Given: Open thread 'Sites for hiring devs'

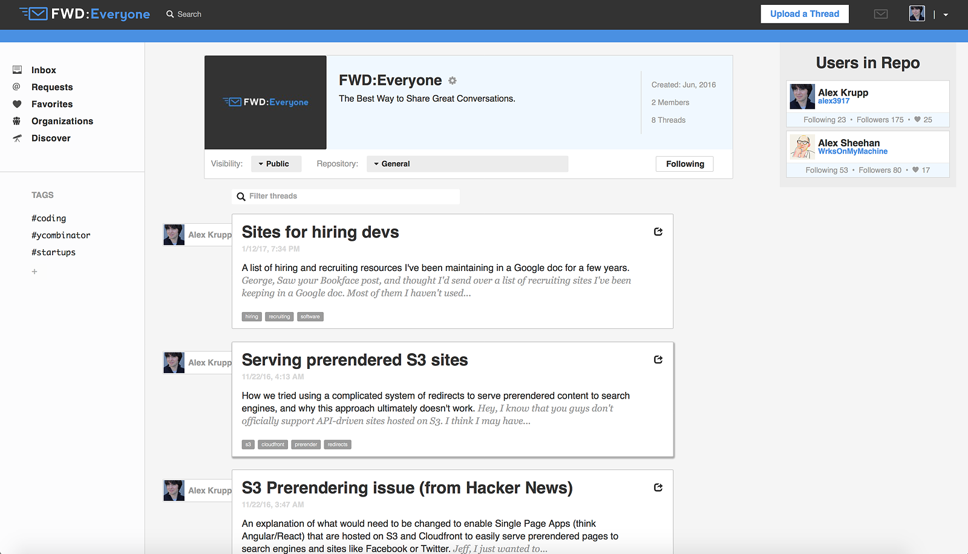Looking at the screenshot, I should coord(320,232).
